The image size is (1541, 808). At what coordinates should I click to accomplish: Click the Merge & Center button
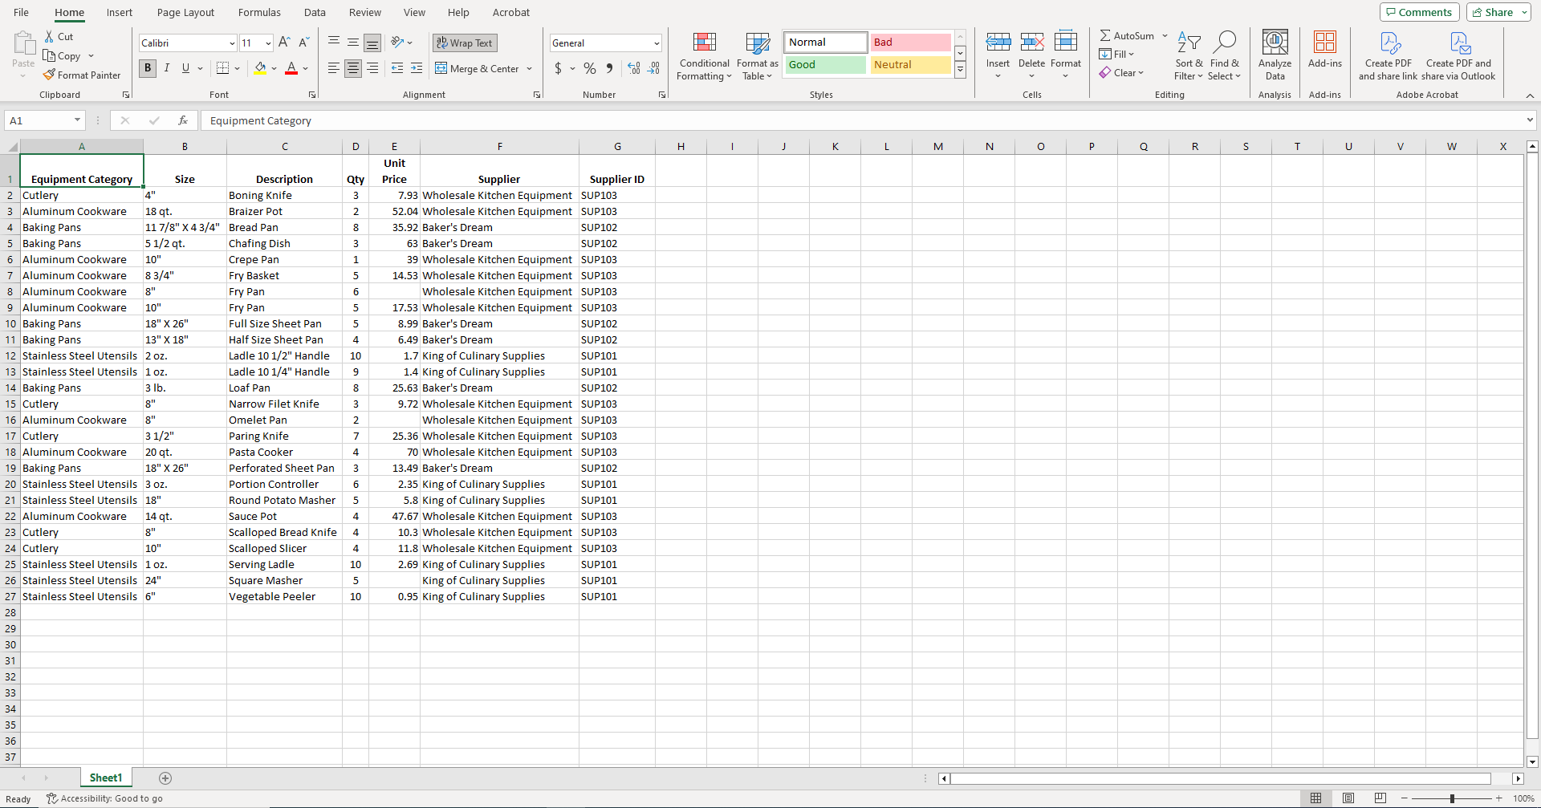(483, 68)
